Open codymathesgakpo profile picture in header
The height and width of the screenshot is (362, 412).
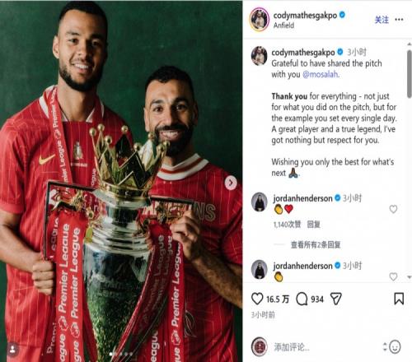260,20
